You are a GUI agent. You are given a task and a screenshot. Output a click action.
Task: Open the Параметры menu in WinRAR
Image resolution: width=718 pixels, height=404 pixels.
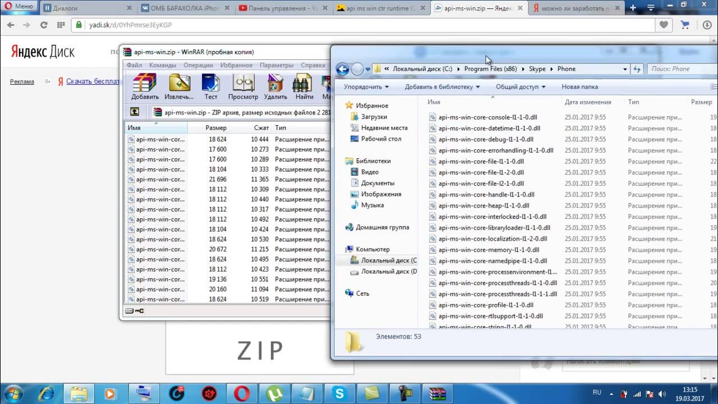277,65
